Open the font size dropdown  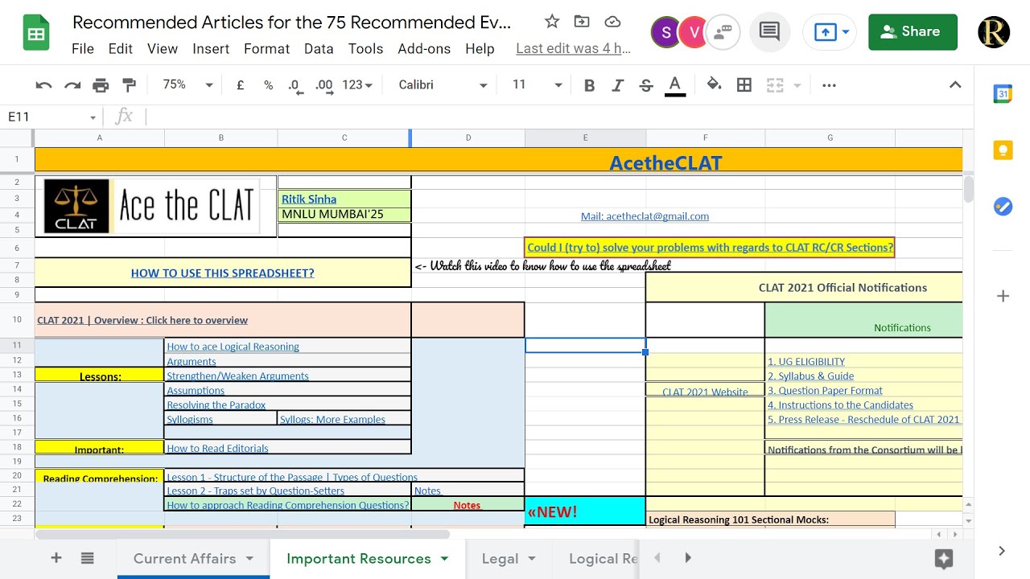(x=537, y=85)
